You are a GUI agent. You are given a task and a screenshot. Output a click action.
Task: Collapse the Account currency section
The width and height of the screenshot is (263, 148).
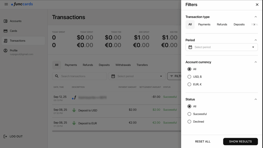pos(256,62)
